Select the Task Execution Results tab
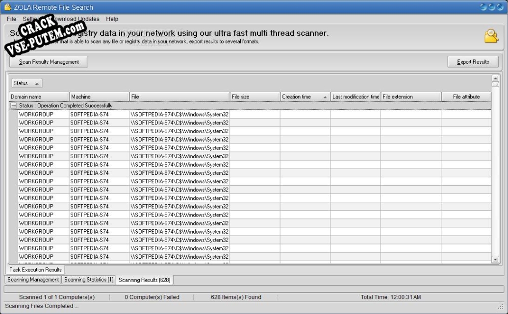508x314 pixels. pos(35,269)
